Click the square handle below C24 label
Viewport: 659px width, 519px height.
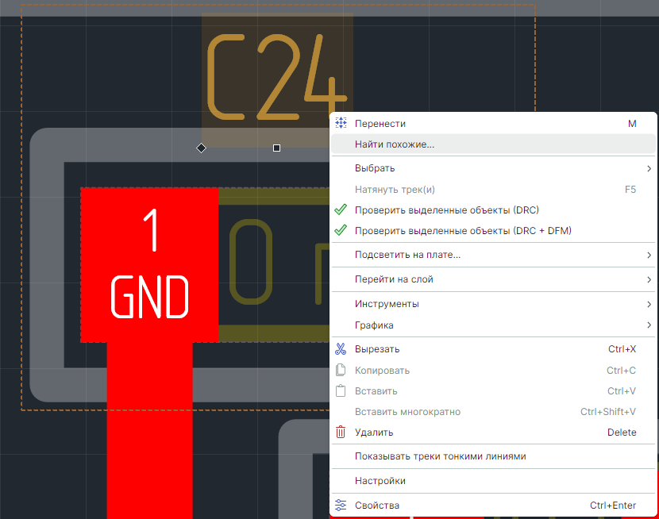pos(276,148)
